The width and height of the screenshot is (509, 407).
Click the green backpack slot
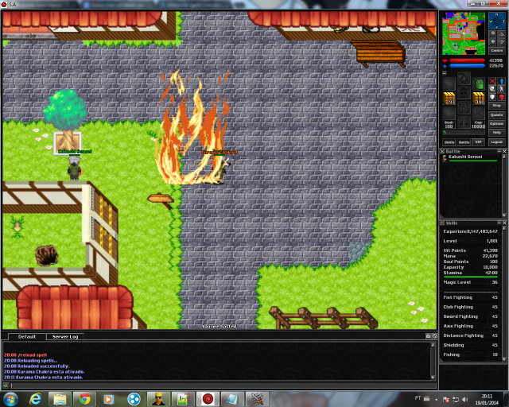coord(479,83)
